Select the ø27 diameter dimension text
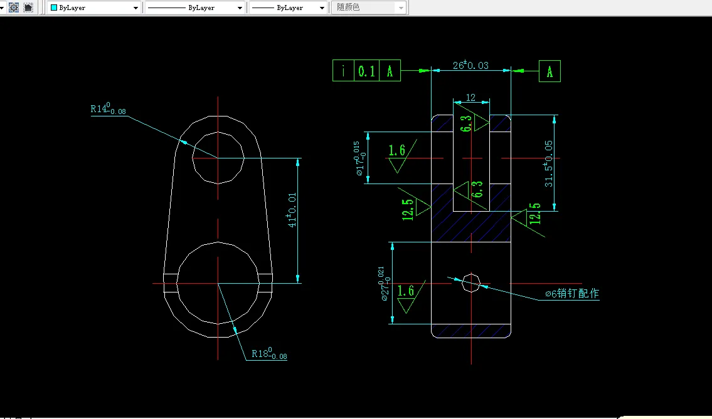712x419 pixels. tap(384, 284)
